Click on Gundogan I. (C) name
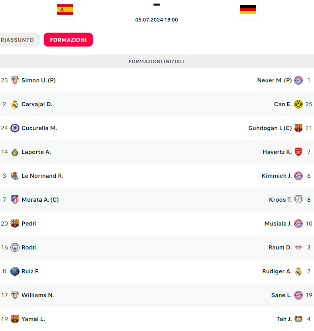 pyautogui.click(x=270, y=128)
